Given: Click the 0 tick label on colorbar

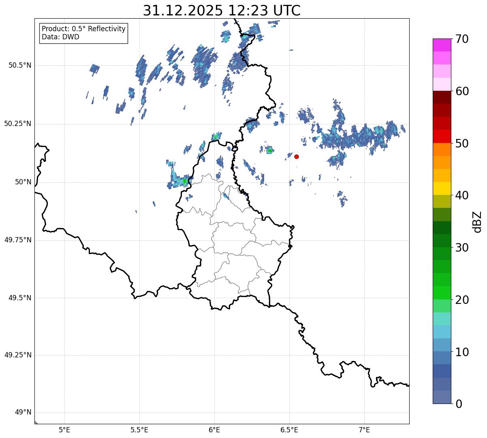Looking at the screenshot, I should pyautogui.click(x=458, y=404).
